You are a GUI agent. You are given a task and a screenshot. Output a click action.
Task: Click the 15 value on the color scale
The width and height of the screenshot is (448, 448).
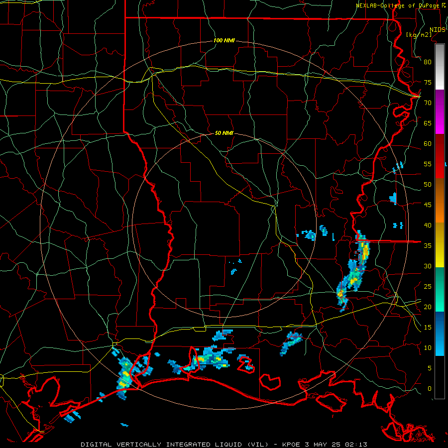(x=428, y=328)
